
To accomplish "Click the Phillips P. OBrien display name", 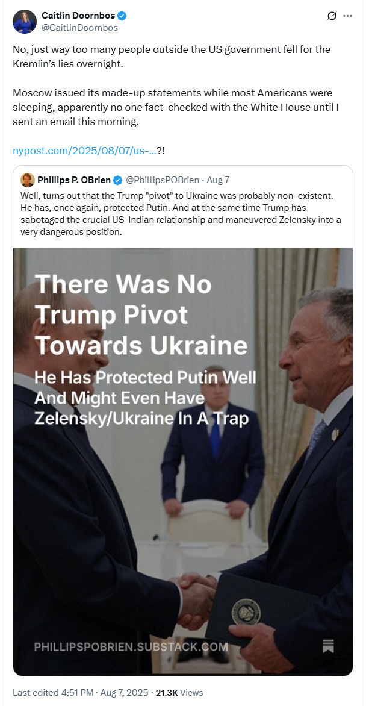I will click(75, 180).
